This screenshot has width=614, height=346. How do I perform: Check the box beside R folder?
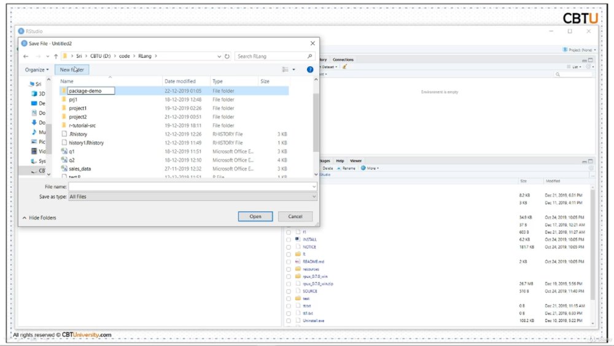click(289, 254)
